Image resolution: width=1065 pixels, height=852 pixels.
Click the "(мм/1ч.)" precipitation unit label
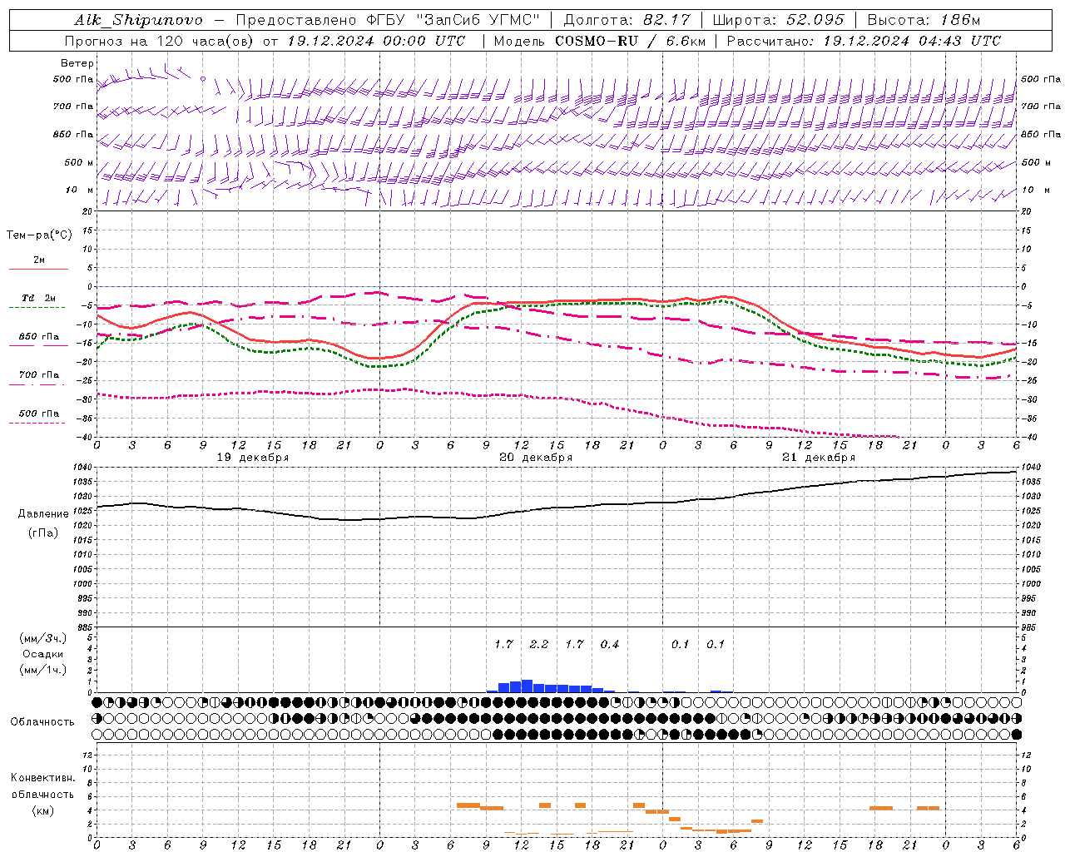tap(43, 670)
